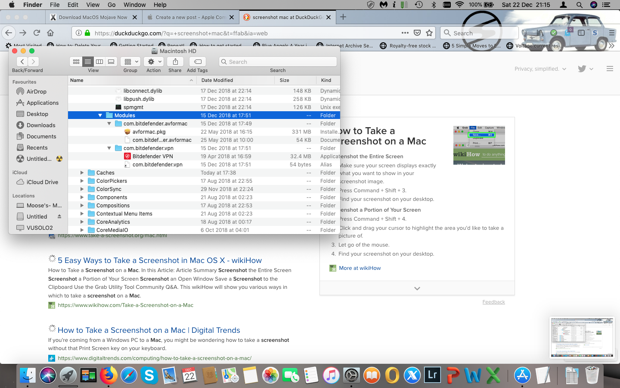The image size is (620, 388).
Task: Eject the Untitled volume in the sidebar
Action: point(59,216)
